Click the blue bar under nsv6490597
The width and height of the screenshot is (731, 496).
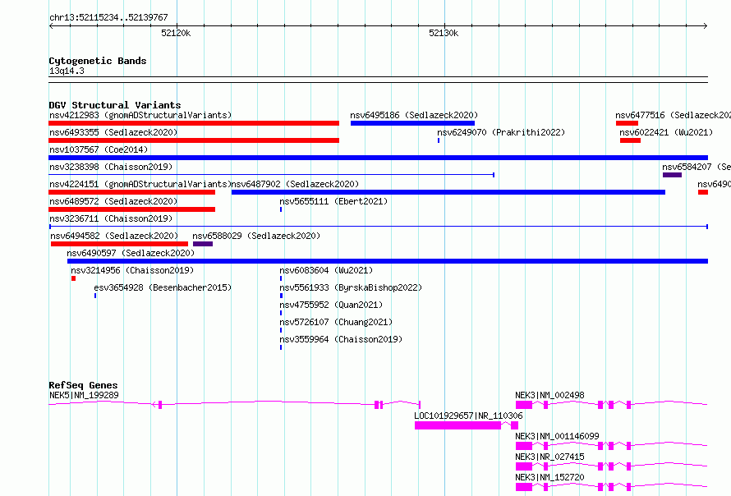click(x=388, y=261)
